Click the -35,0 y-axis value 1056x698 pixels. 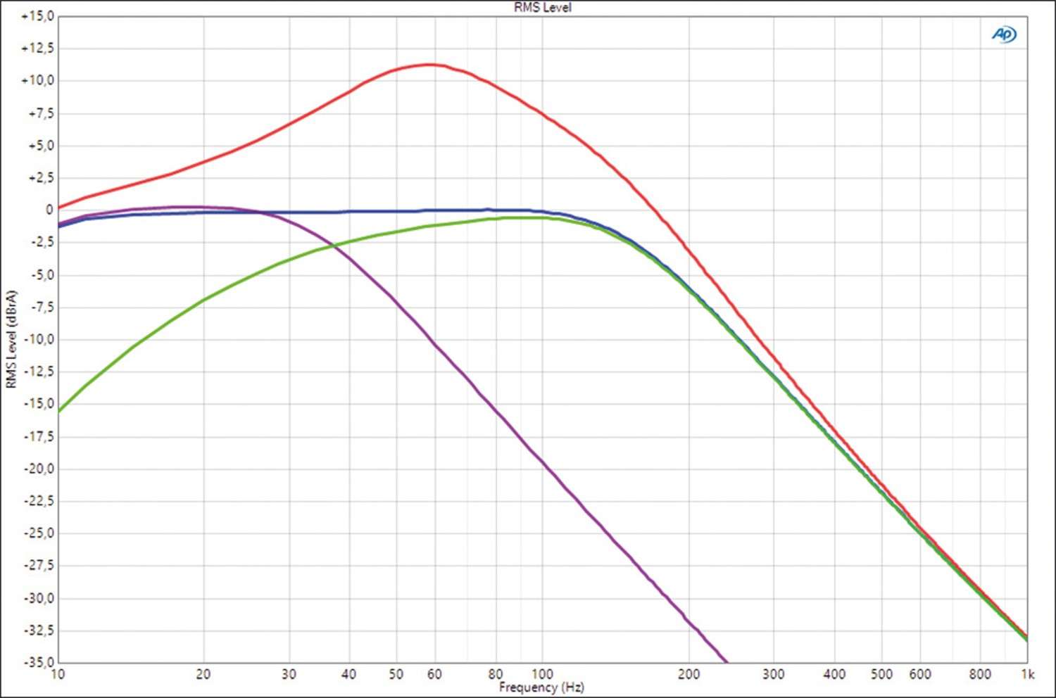39,662
